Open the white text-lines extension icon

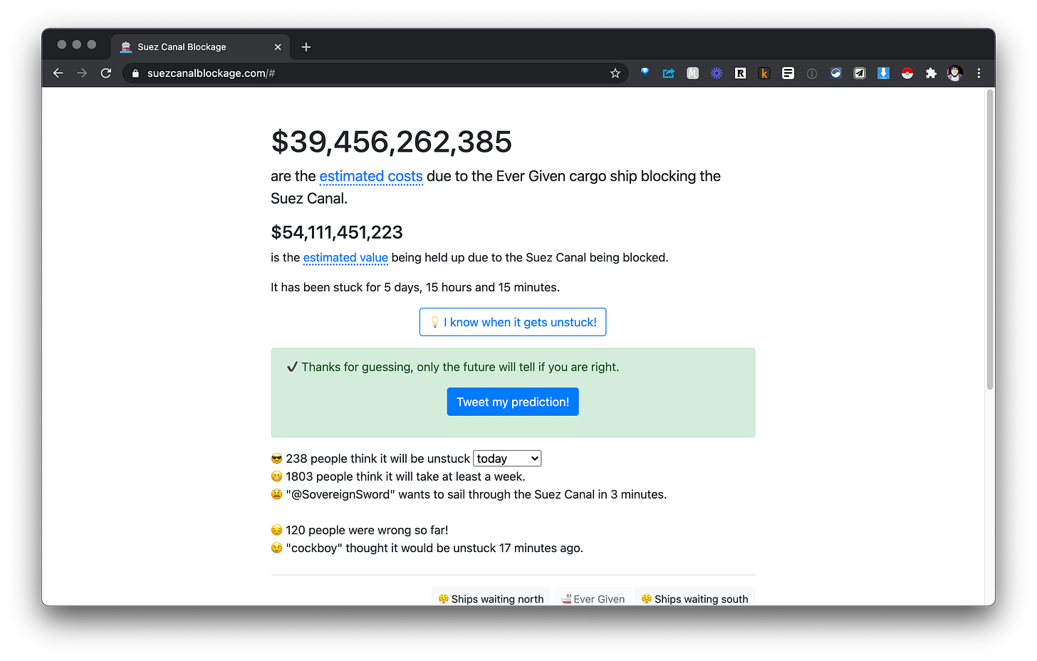(788, 73)
